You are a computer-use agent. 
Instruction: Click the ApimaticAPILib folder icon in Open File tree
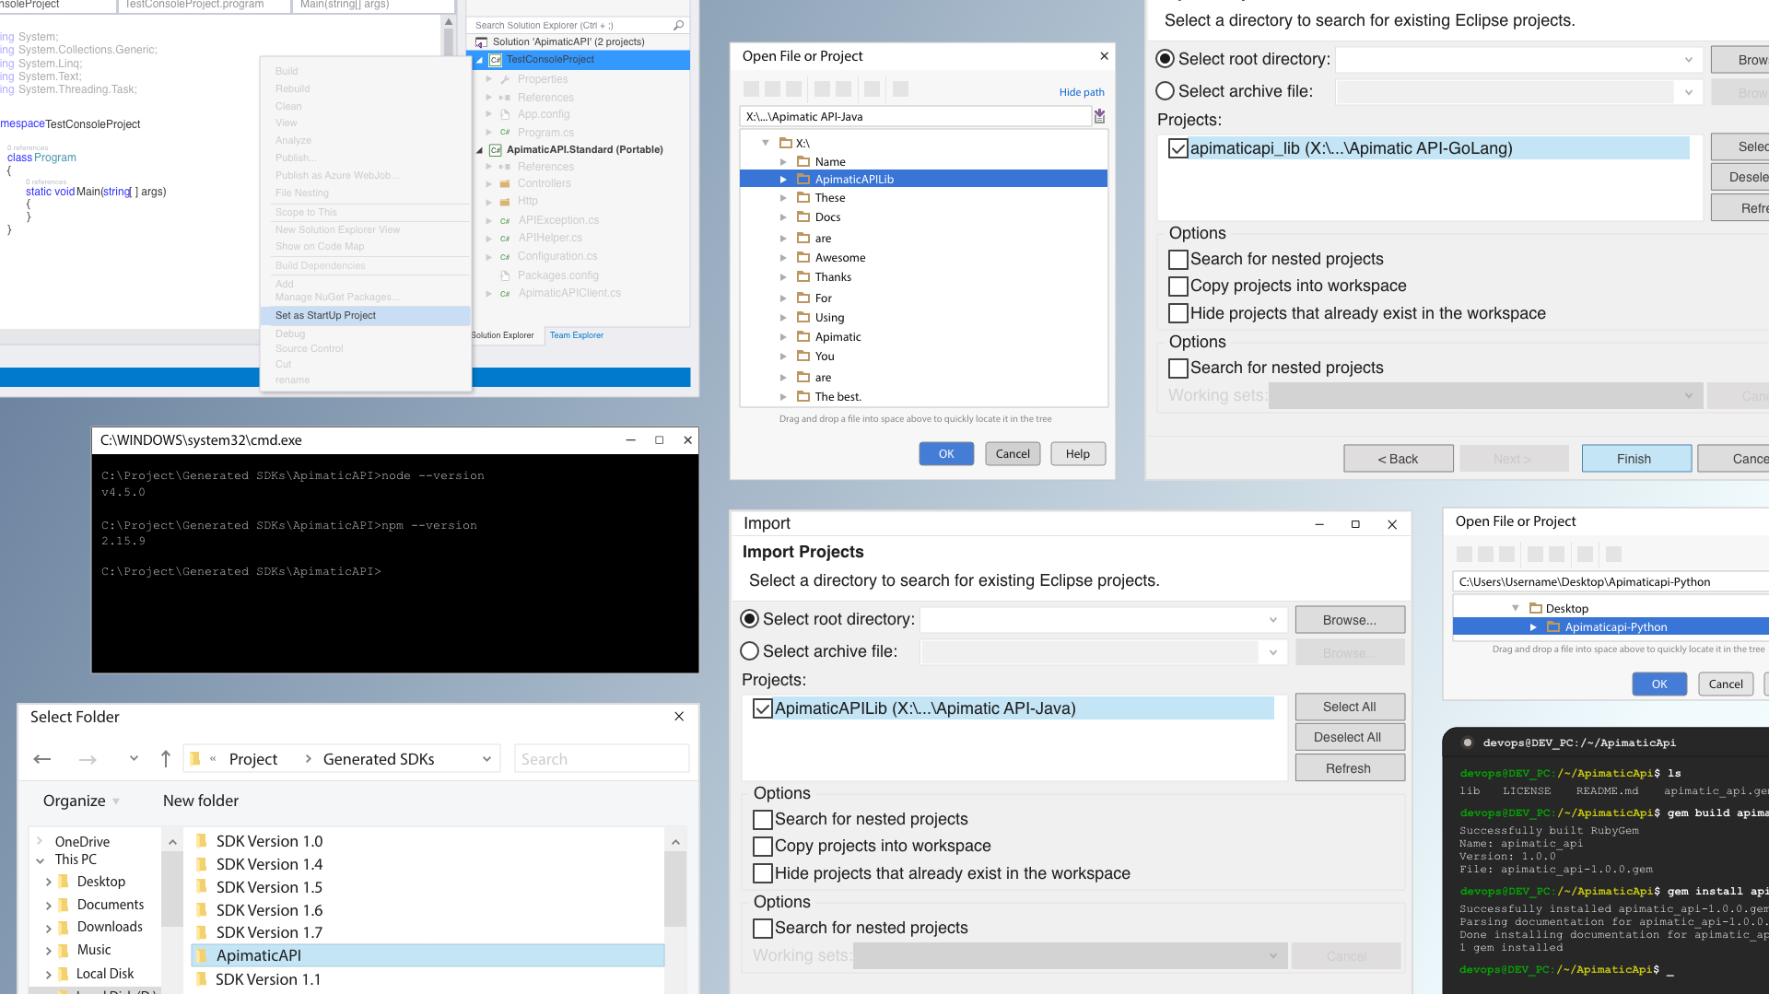(x=803, y=179)
